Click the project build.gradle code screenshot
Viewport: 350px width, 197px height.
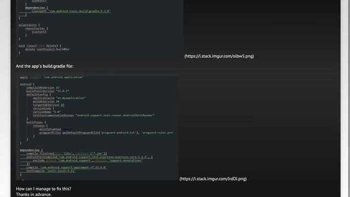click(100, 28)
